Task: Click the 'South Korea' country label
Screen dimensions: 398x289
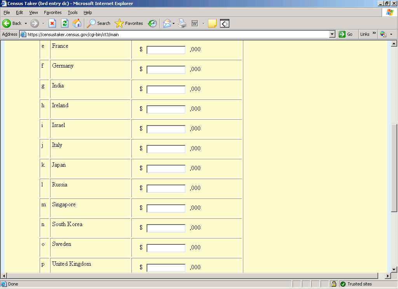Action: click(x=67, y=224)
